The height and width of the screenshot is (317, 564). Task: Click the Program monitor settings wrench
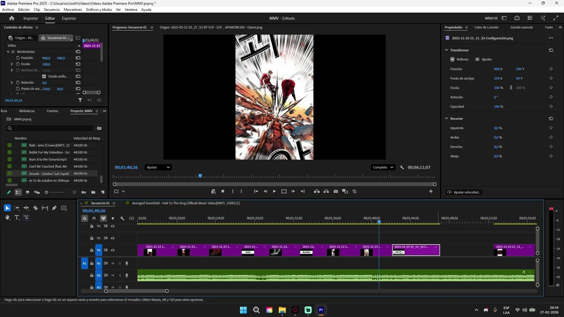(402, 167)
